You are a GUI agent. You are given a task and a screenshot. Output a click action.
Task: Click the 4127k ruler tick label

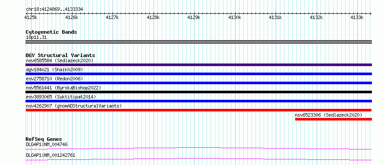pyautogui.click(x=113, y=18)
